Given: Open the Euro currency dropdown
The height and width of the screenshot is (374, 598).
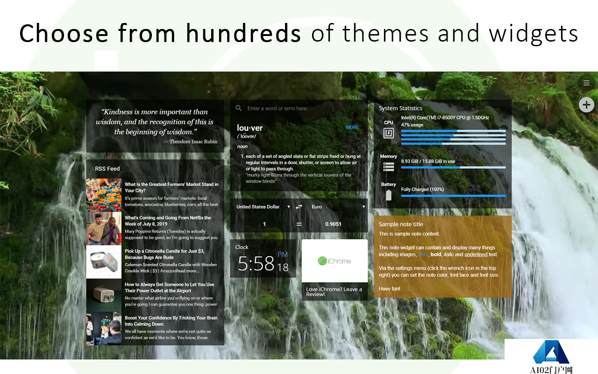Looking at the screenshot, I should pos(338,207).
